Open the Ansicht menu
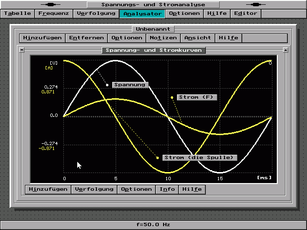This screenshot has height=230, width=307. tap(197, 38)
